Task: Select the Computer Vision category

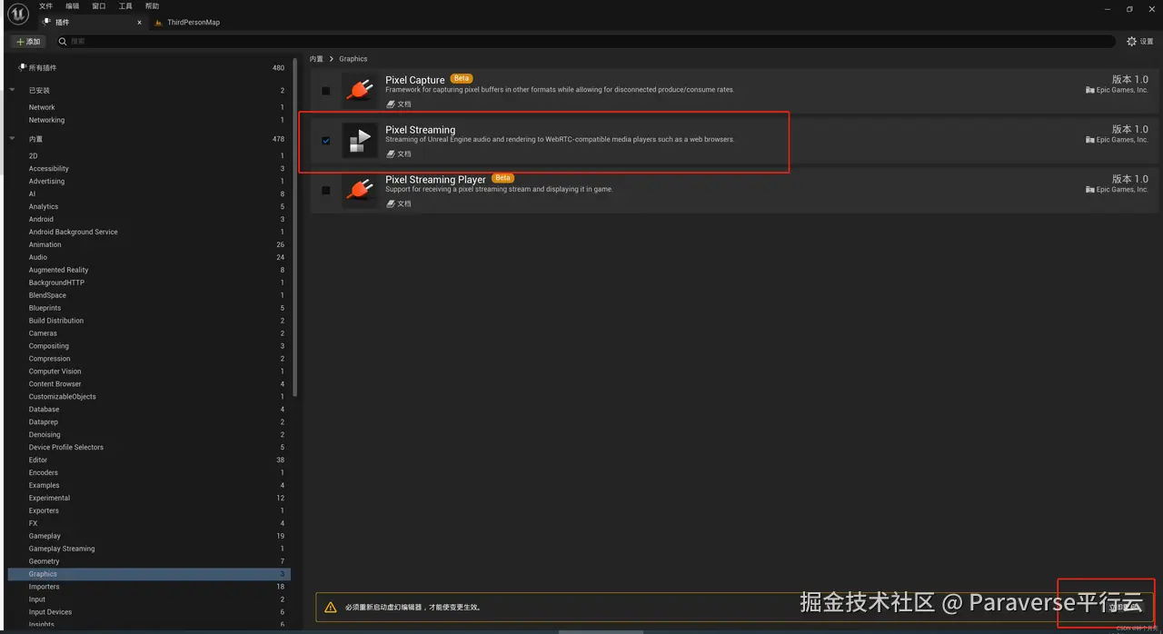Action: tap(150, 371)
